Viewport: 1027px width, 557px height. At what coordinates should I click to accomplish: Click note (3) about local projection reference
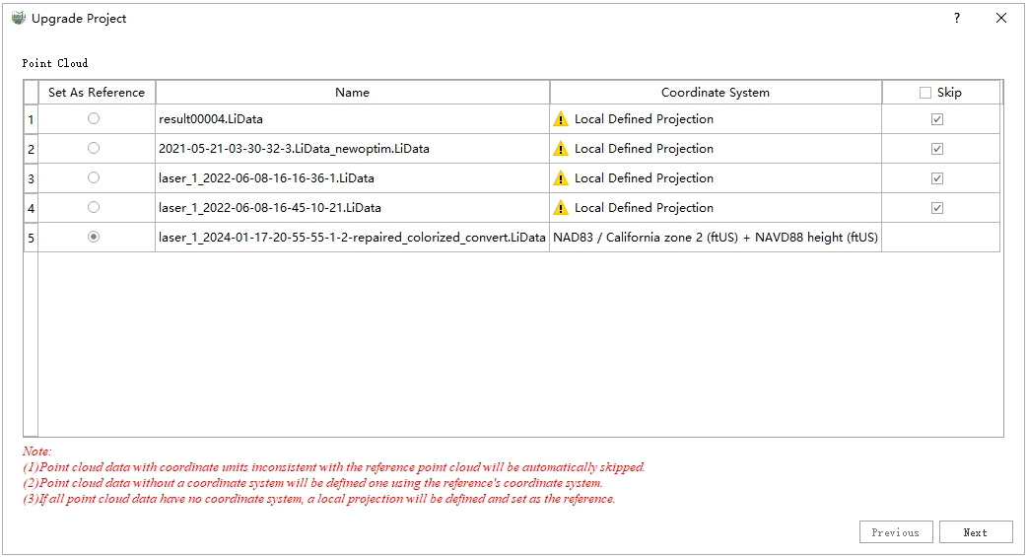pos(319,499)
